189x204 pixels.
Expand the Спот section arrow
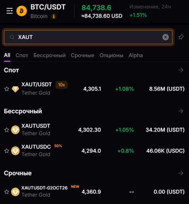point(181,70)
